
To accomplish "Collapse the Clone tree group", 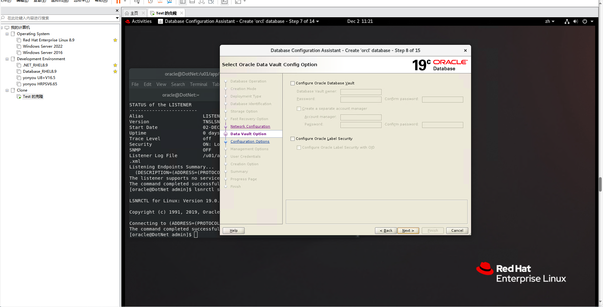I will 7,90.
